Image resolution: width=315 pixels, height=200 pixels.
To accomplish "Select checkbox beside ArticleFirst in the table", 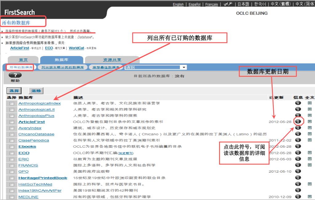I will click(x=12, y=122).
